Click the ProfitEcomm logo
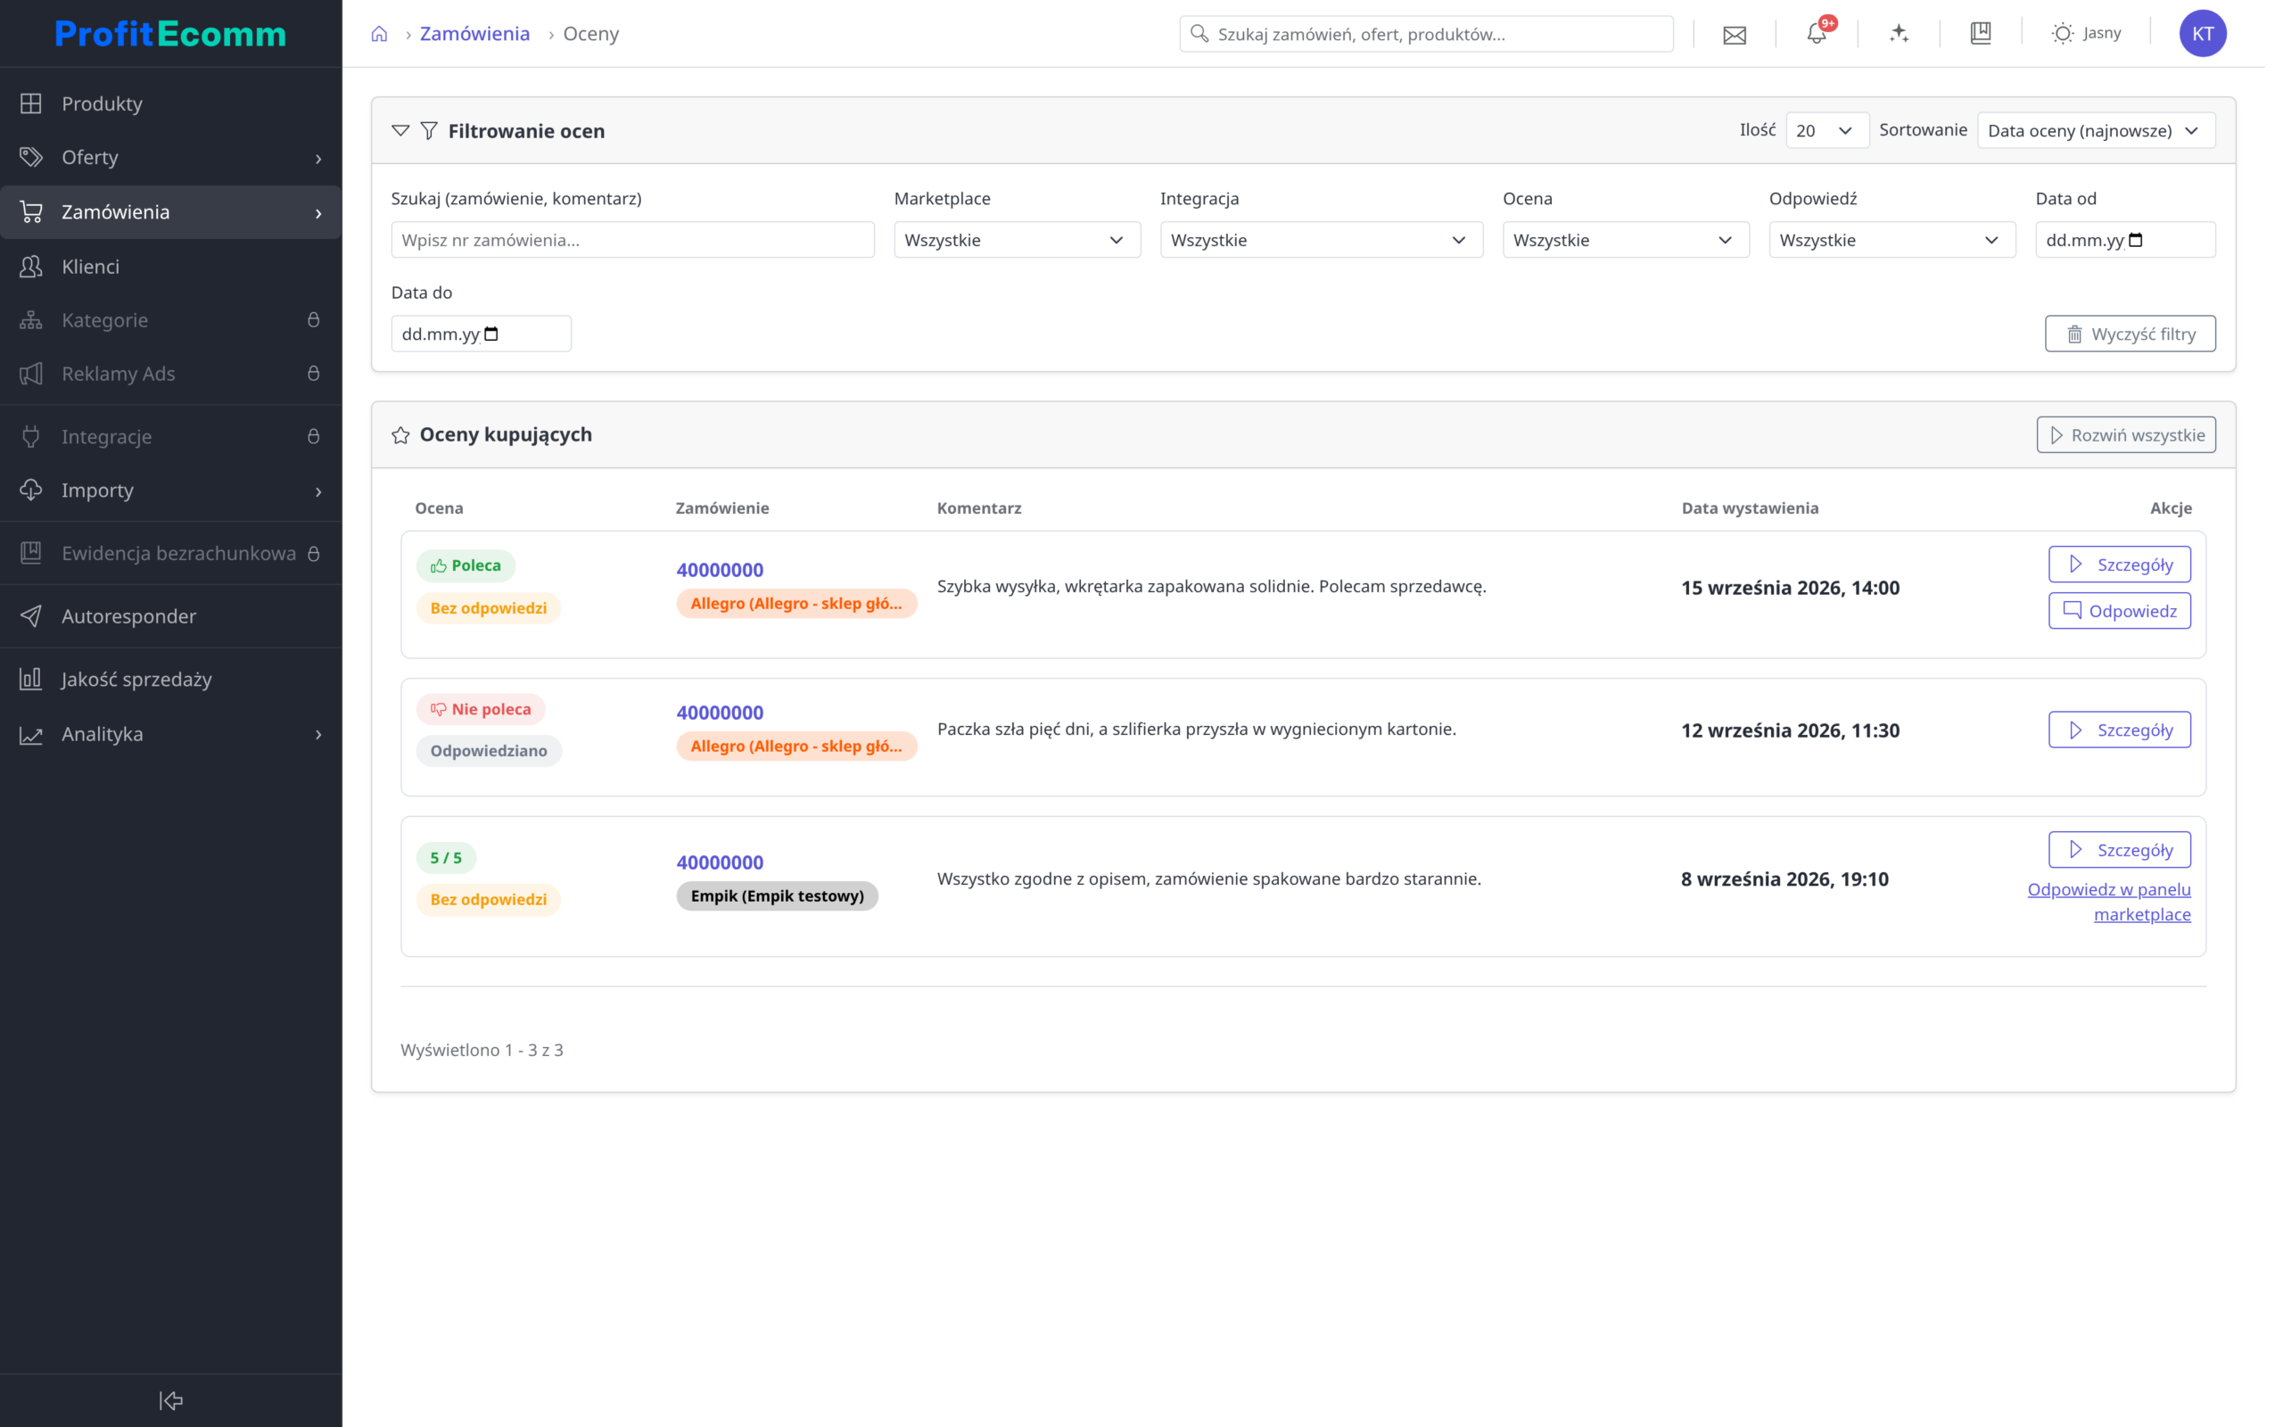Image resolution: width=2283 pixels, height=1427 pixels. point(170,34)
